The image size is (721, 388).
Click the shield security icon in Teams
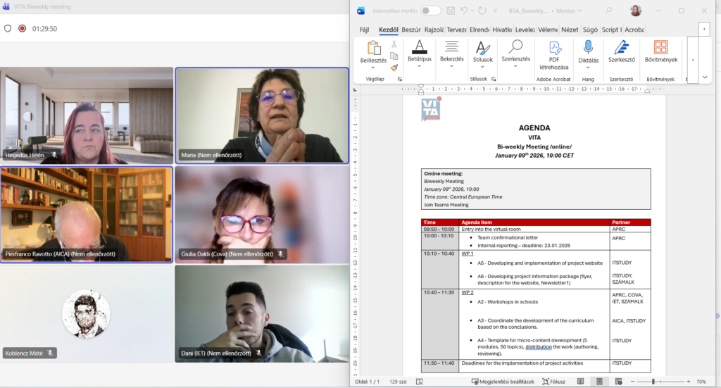click(8, 29)
